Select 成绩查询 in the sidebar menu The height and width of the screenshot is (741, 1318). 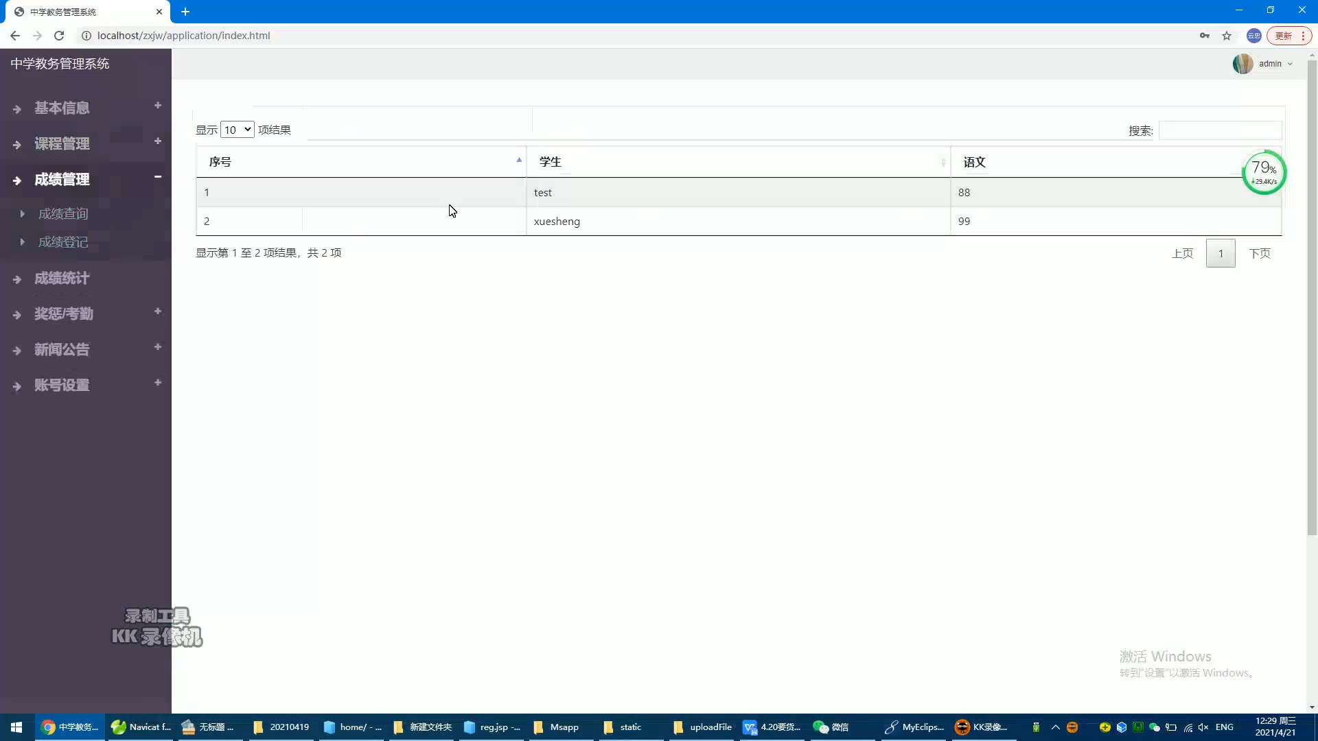click(x=62, y=213)
